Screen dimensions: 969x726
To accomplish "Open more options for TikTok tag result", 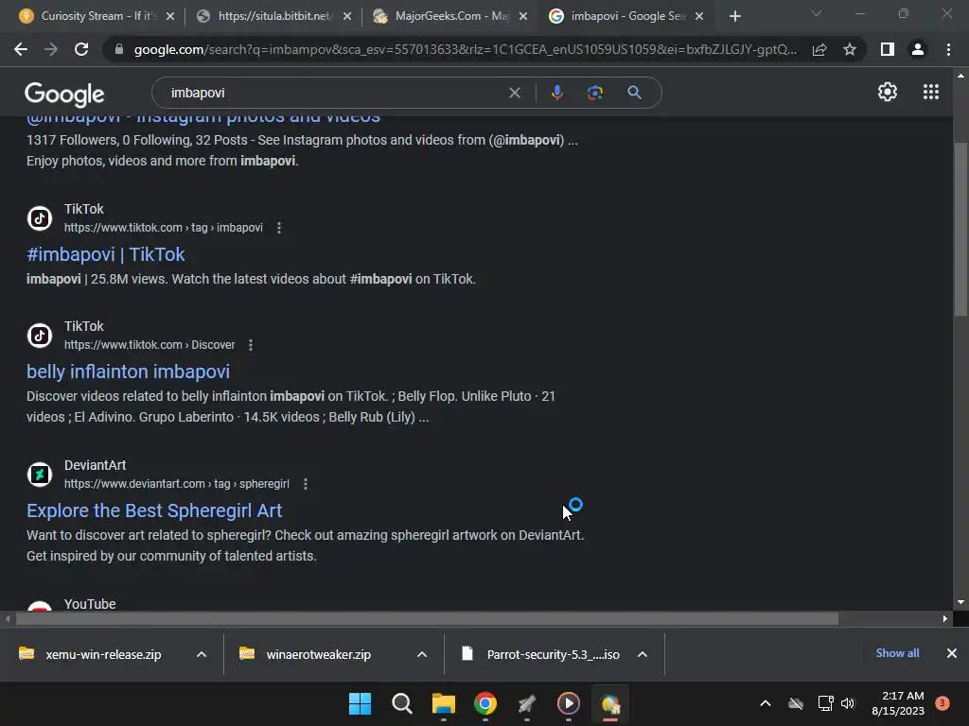I will (279, 228).
